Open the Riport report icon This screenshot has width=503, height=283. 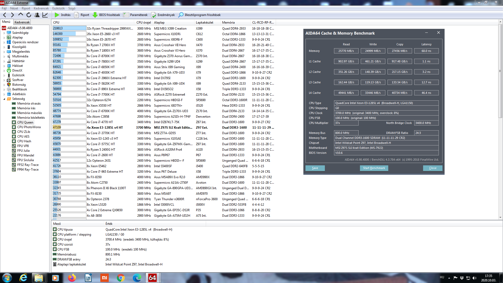[x=76, y=15]
